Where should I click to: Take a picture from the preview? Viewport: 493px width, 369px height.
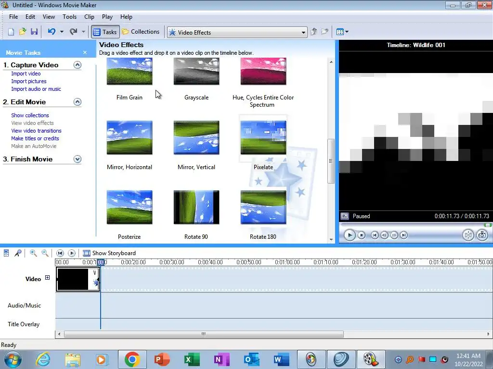pyautogui.click(x=482, y=235)
